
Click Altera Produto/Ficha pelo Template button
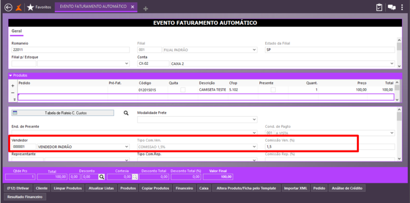click(246, 188)
